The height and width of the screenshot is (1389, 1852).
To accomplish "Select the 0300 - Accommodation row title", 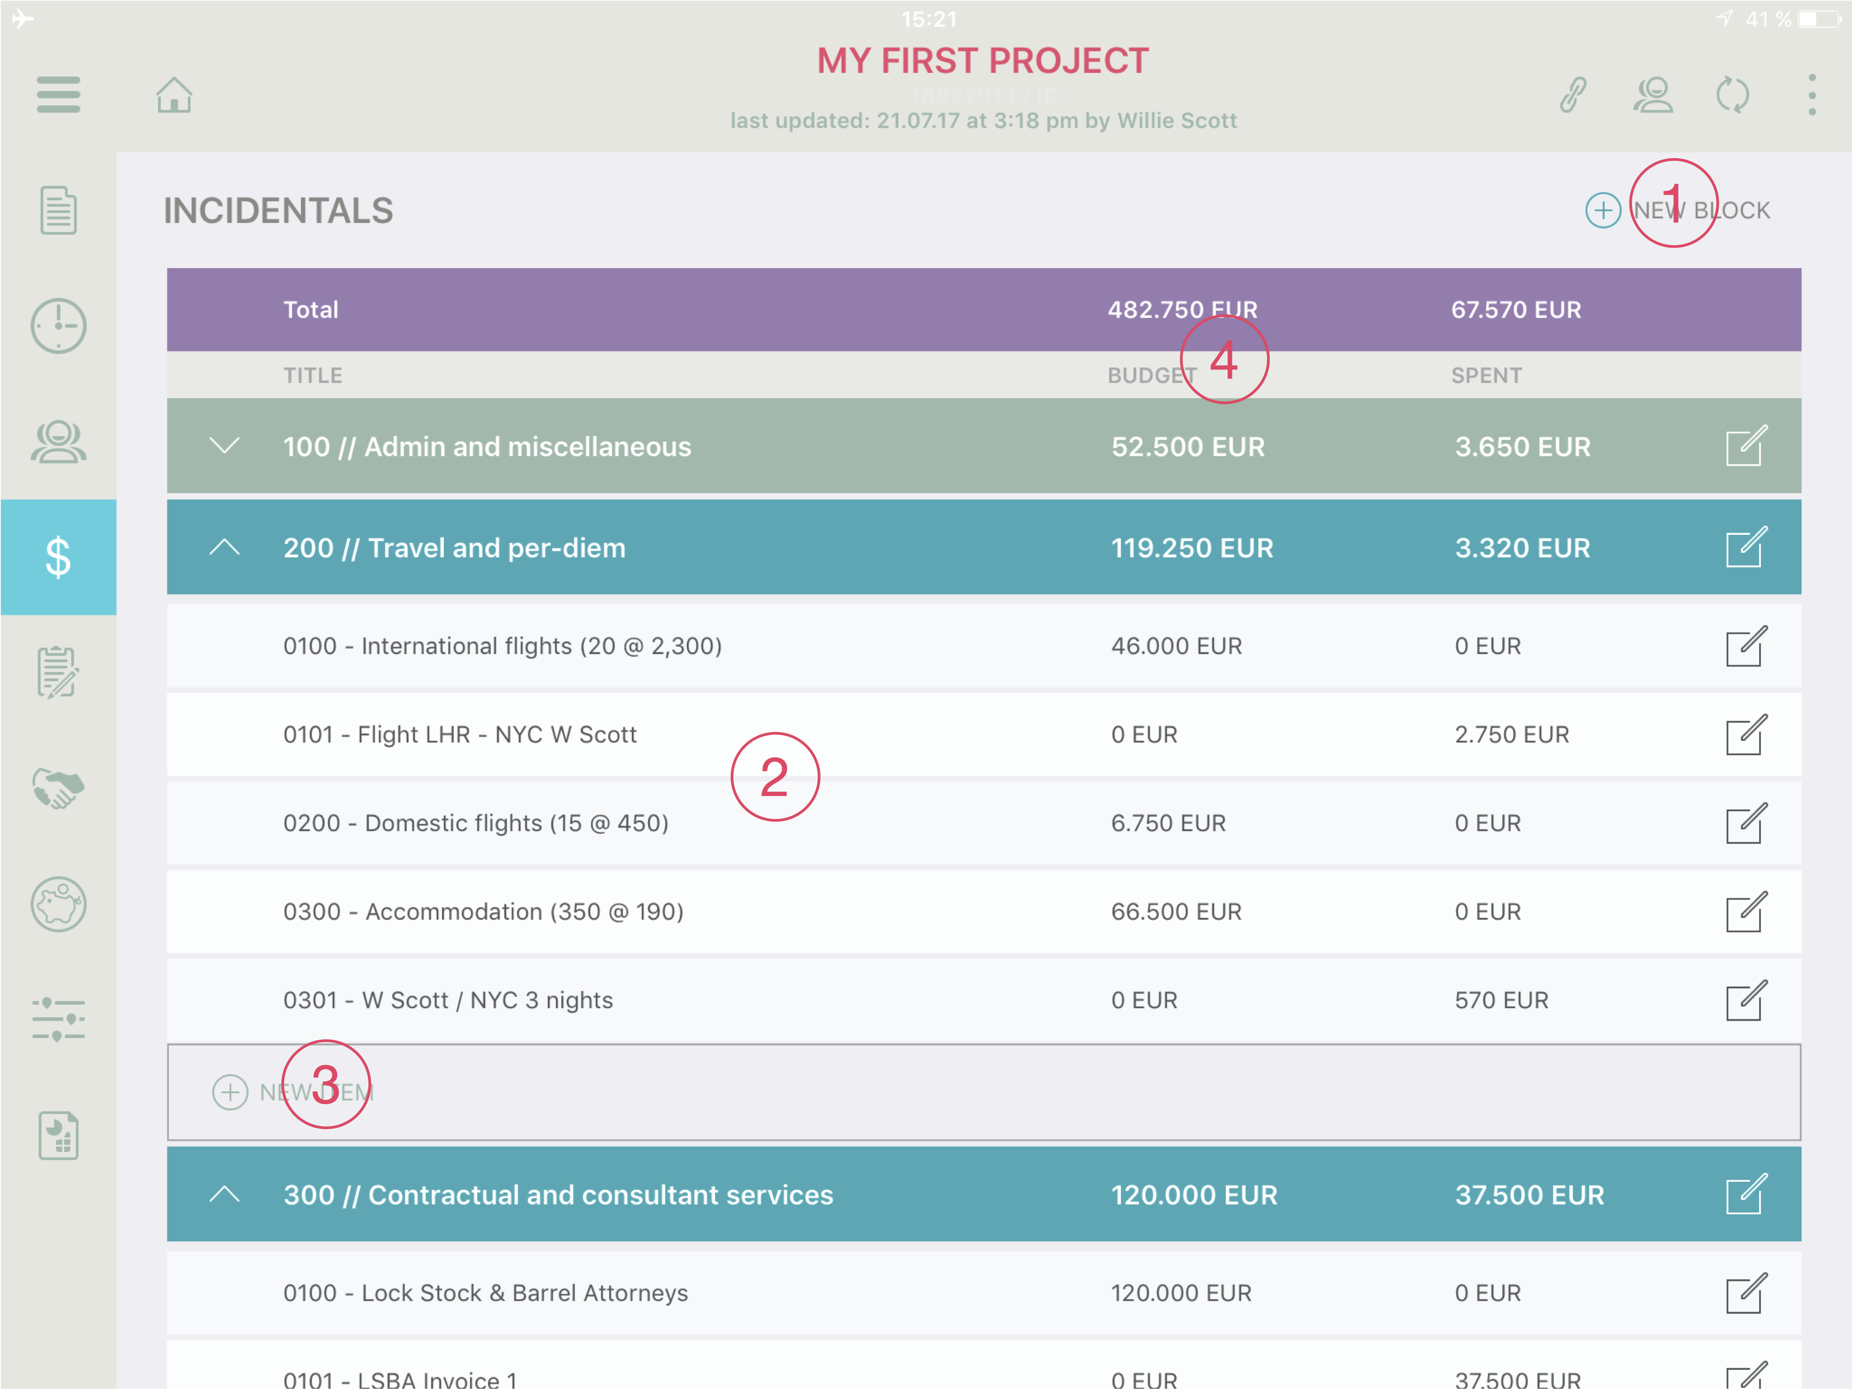I will coord(483,912).
